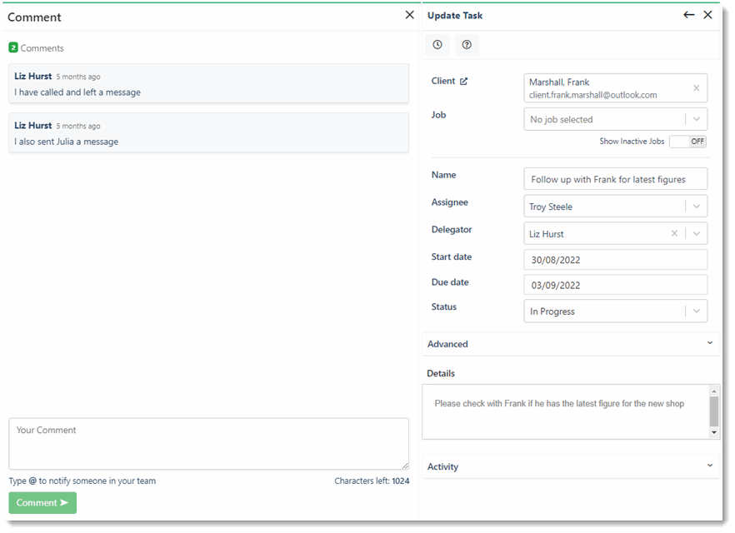Open the Job dropdown showing No job selected
This screenshot has width=735, height=533.
[697, 118]
